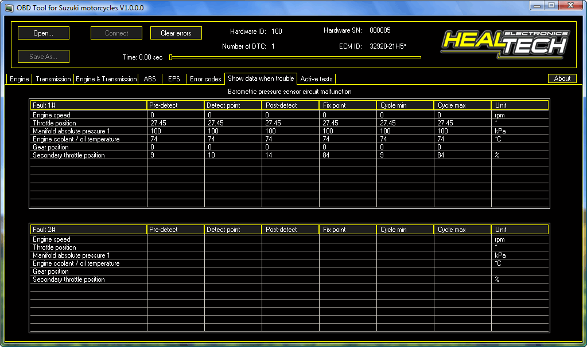Select Fault 2 Gear position row label
This screenshot has width=587, height=347.
50,271
